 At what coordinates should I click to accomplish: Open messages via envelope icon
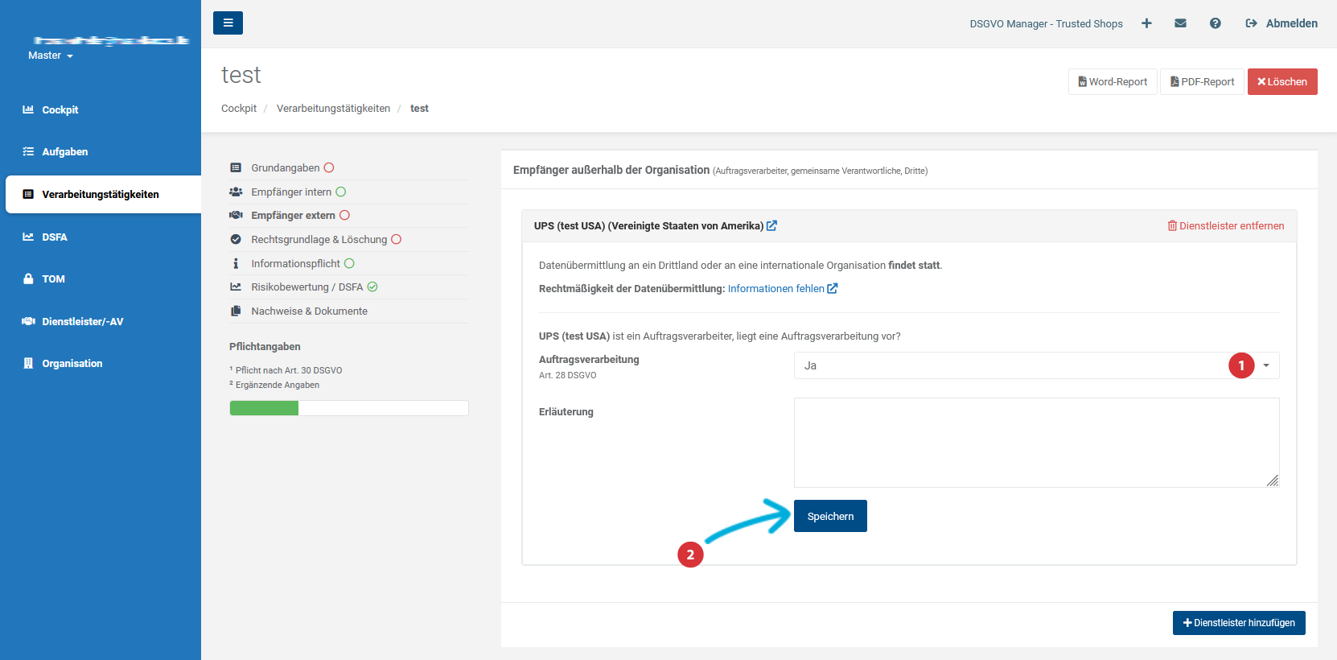1180,23
